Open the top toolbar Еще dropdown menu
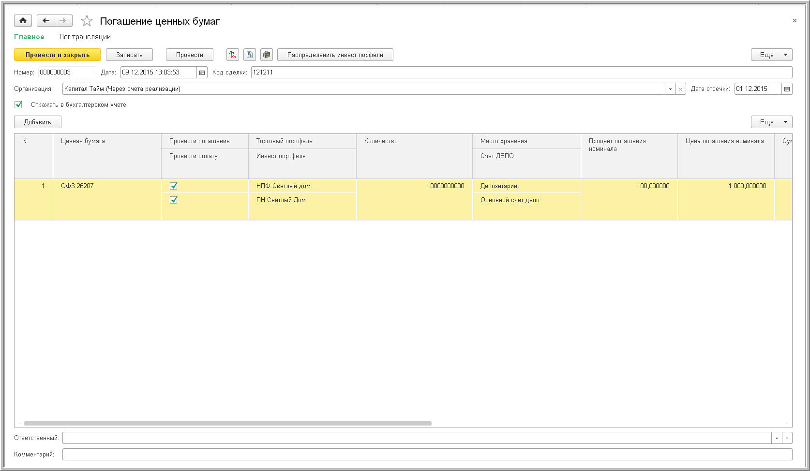 point(771,55)
